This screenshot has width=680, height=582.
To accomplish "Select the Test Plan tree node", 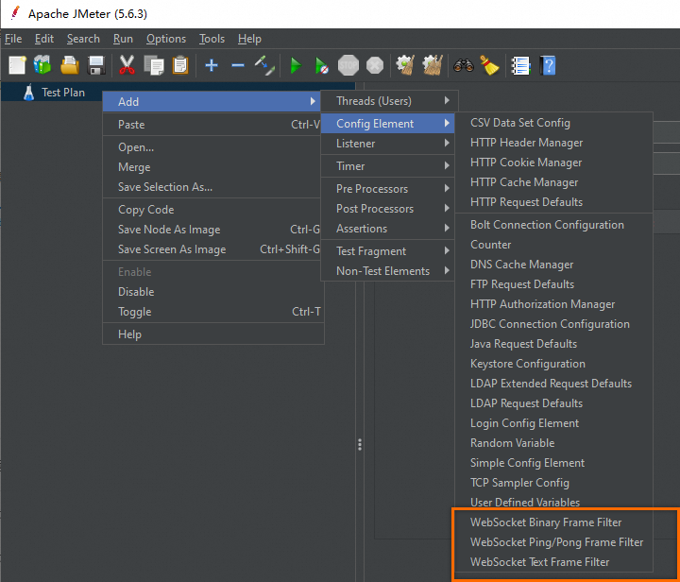I will (63, 93).
